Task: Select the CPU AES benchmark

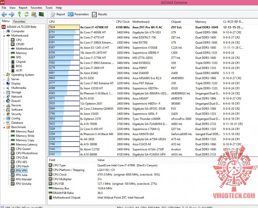Action: tap(19, 162)
